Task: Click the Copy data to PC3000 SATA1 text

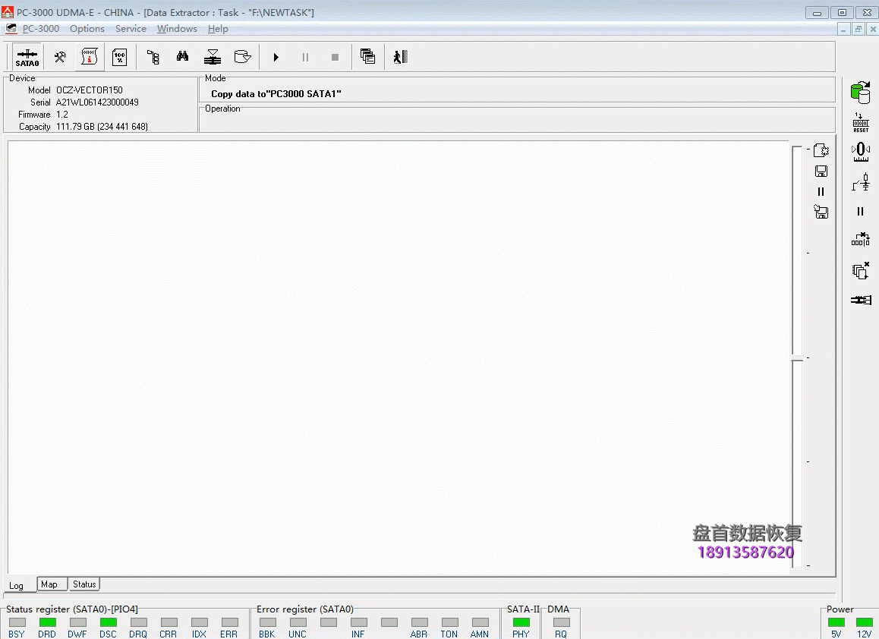Action: pos(276,93)
